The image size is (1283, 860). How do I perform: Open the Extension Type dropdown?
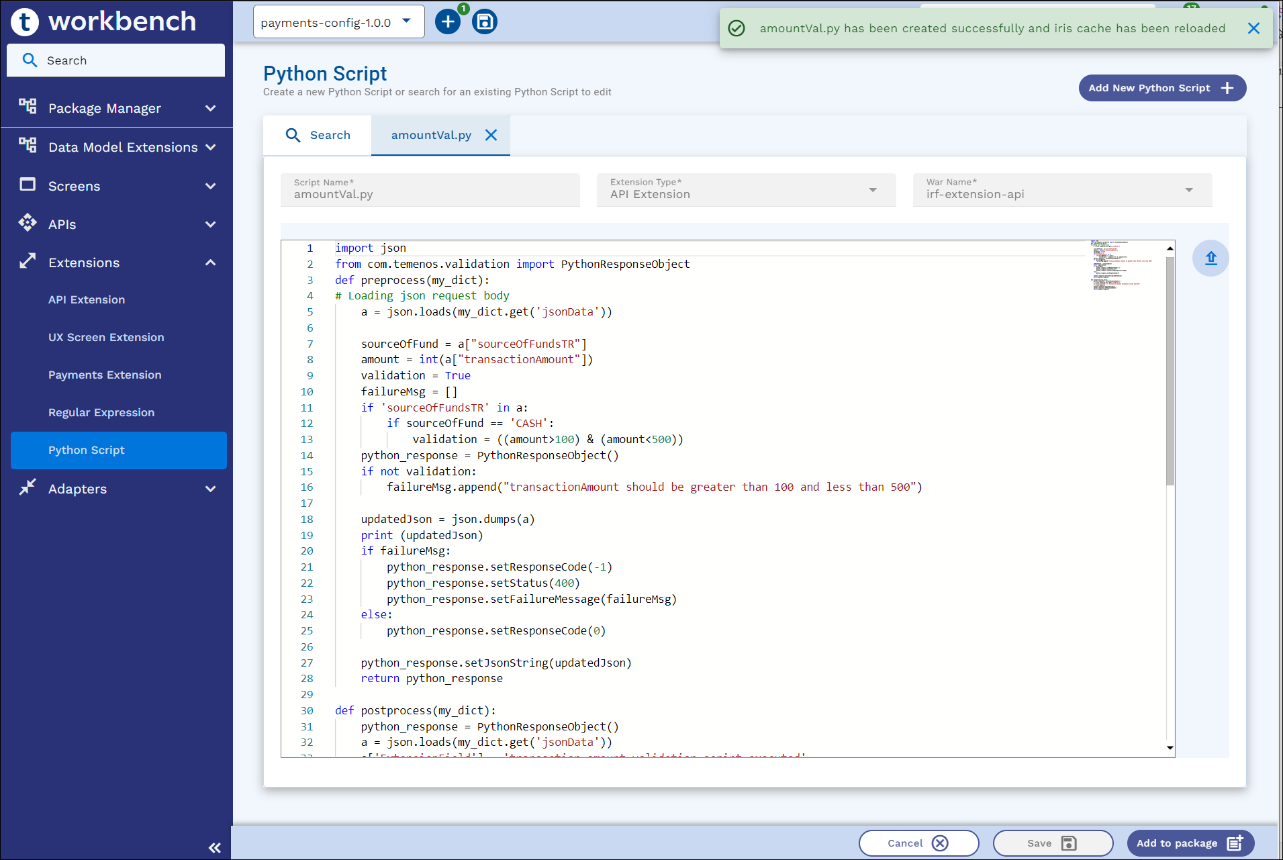pyautogui.click(x=746, y=190)
